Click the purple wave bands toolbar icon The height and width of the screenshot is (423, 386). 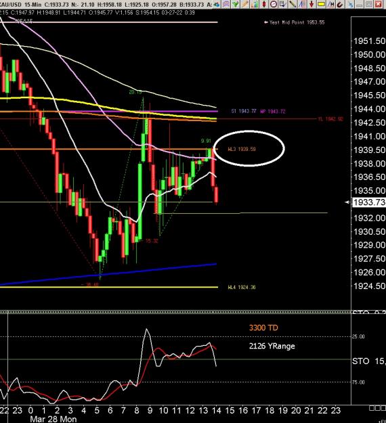(226, 4)
